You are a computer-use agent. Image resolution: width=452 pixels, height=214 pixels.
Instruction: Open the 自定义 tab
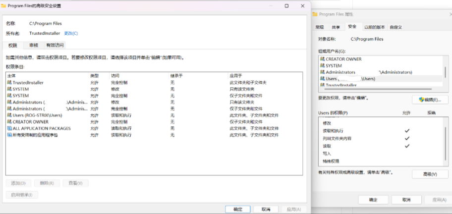click(x=396, y=27)
